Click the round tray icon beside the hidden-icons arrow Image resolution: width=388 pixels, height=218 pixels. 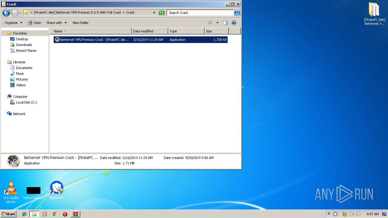click(336, 214)
